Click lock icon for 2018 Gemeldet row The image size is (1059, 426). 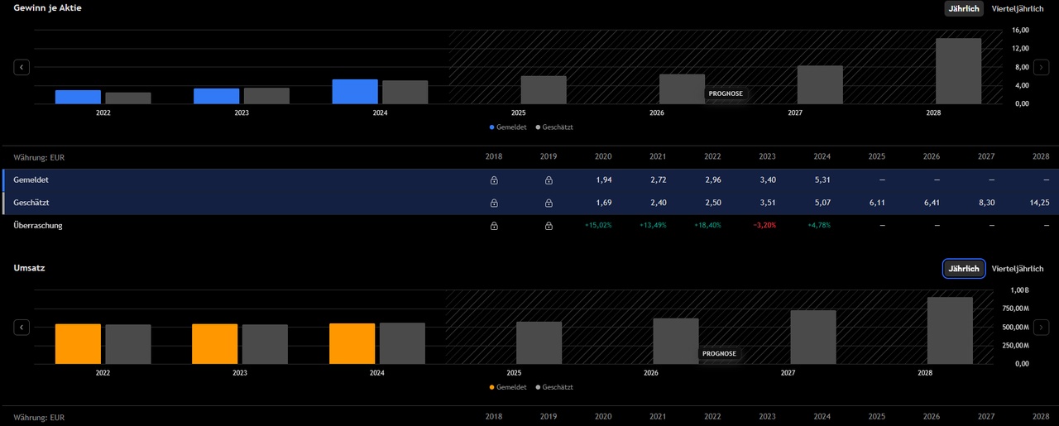pos(494,180)
